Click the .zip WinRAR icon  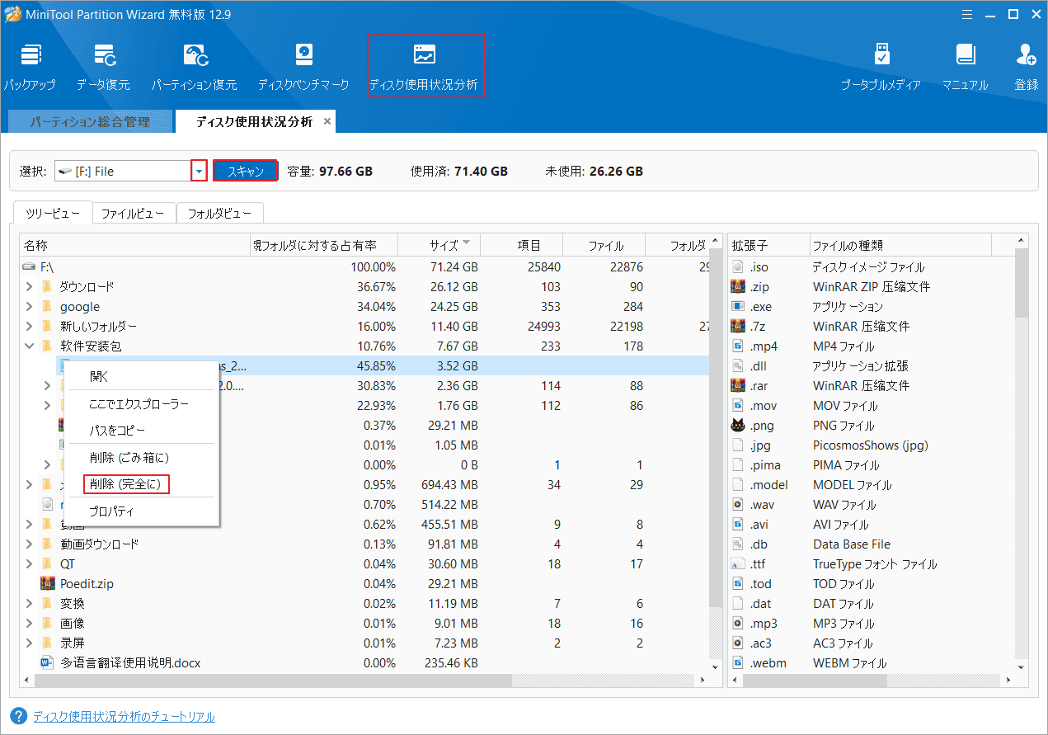738,287
